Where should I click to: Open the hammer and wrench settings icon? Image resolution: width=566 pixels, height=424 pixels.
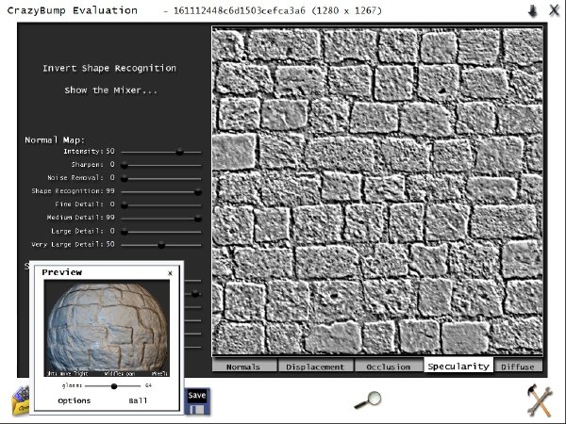tap(540, 400)
